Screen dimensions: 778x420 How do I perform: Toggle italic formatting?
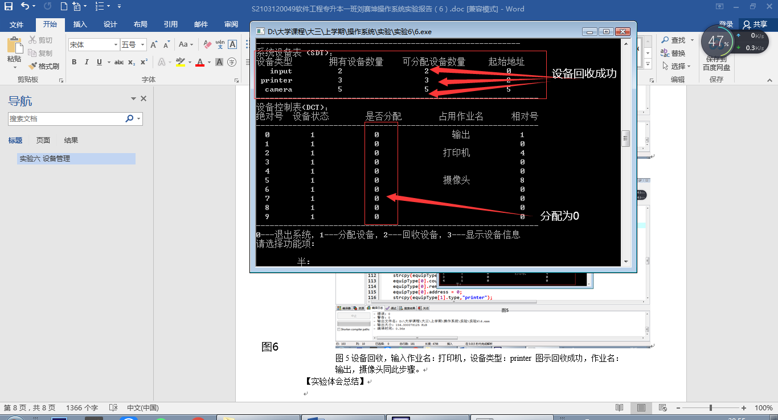pos(87,62)
